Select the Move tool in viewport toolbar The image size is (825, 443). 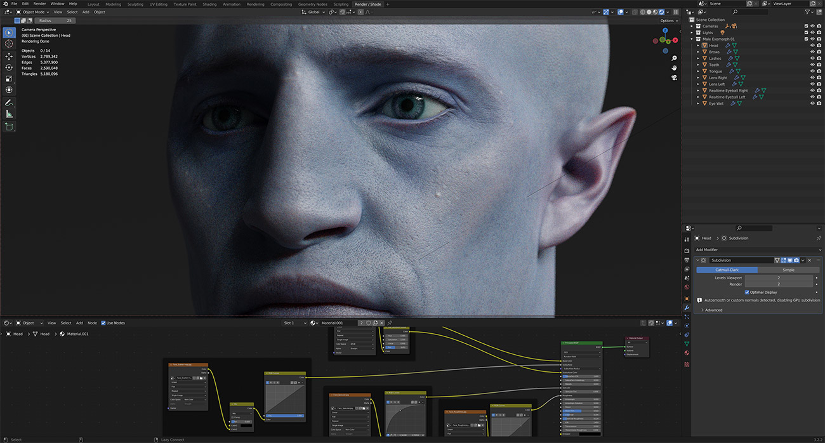tap(9, 55)
